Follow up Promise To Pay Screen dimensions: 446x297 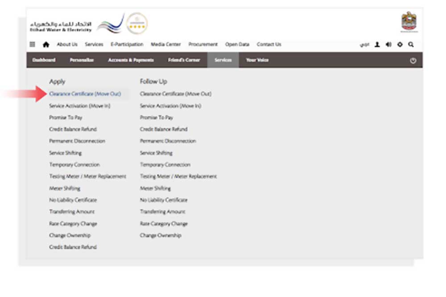157,118
